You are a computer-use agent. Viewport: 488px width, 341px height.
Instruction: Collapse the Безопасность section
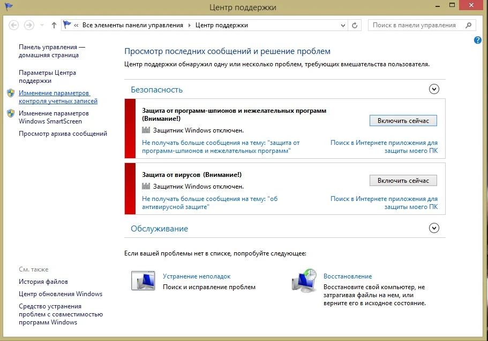tap(434, 89)
